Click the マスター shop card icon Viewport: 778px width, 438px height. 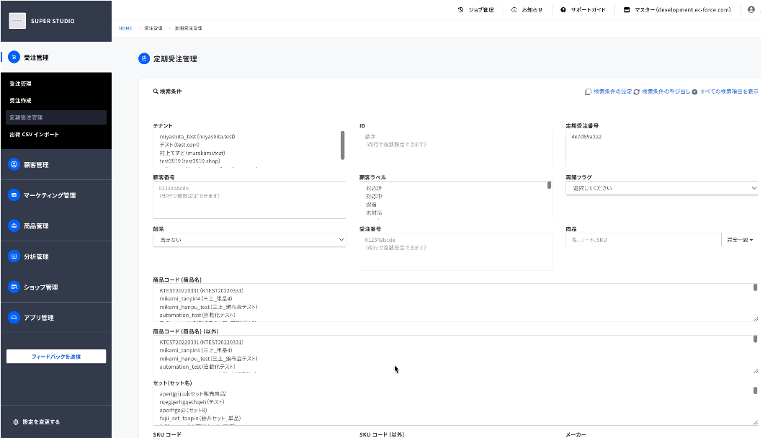pyautogui.click(x=627, y=9)
